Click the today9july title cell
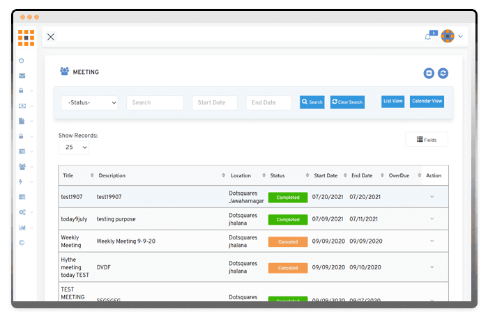The height and width of the screenshot is (318, 488). click(x=74, y=219)
